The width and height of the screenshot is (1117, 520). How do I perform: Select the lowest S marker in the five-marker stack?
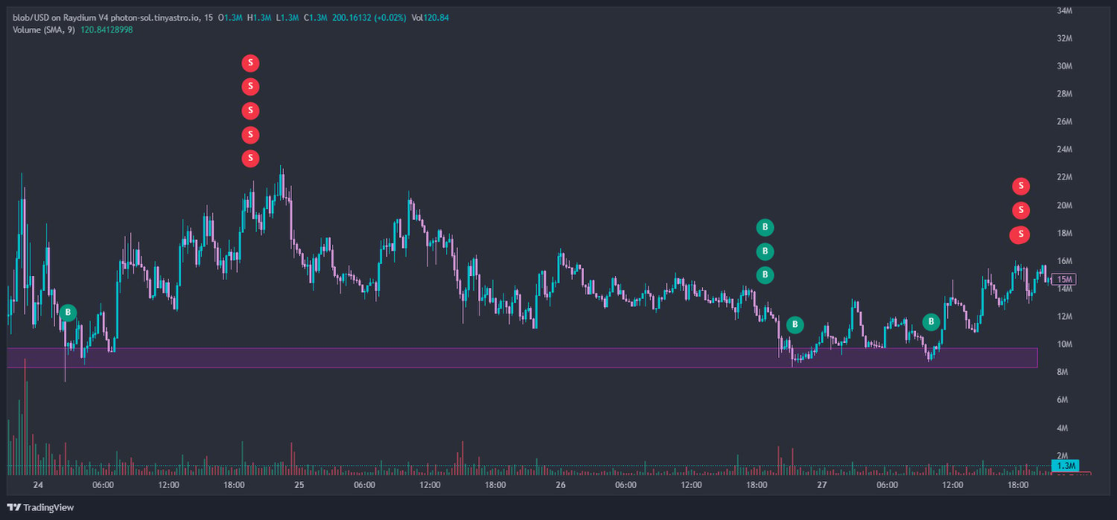(251, 158)
